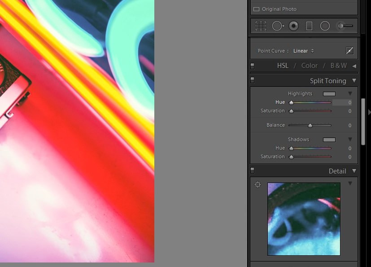Switch to the Color tab
The width and height of the screenshot is (371, 267).
(309, 65)
